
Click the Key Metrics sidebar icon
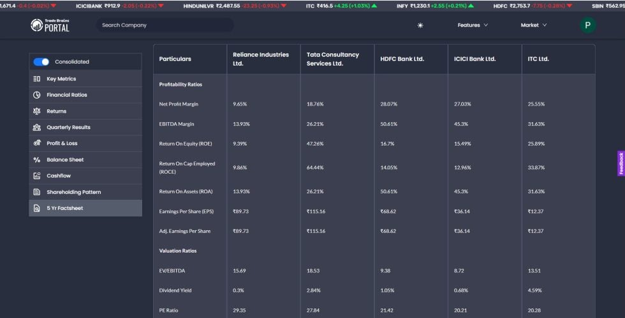37,79
